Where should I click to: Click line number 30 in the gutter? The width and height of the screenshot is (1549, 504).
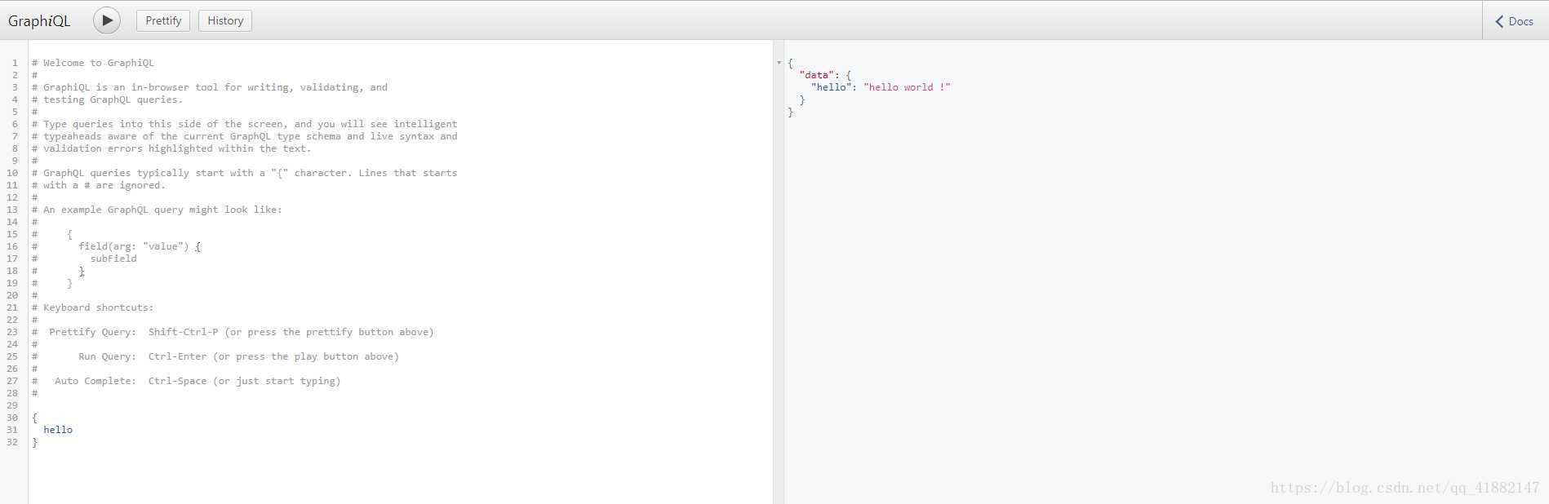coord(12,418)
